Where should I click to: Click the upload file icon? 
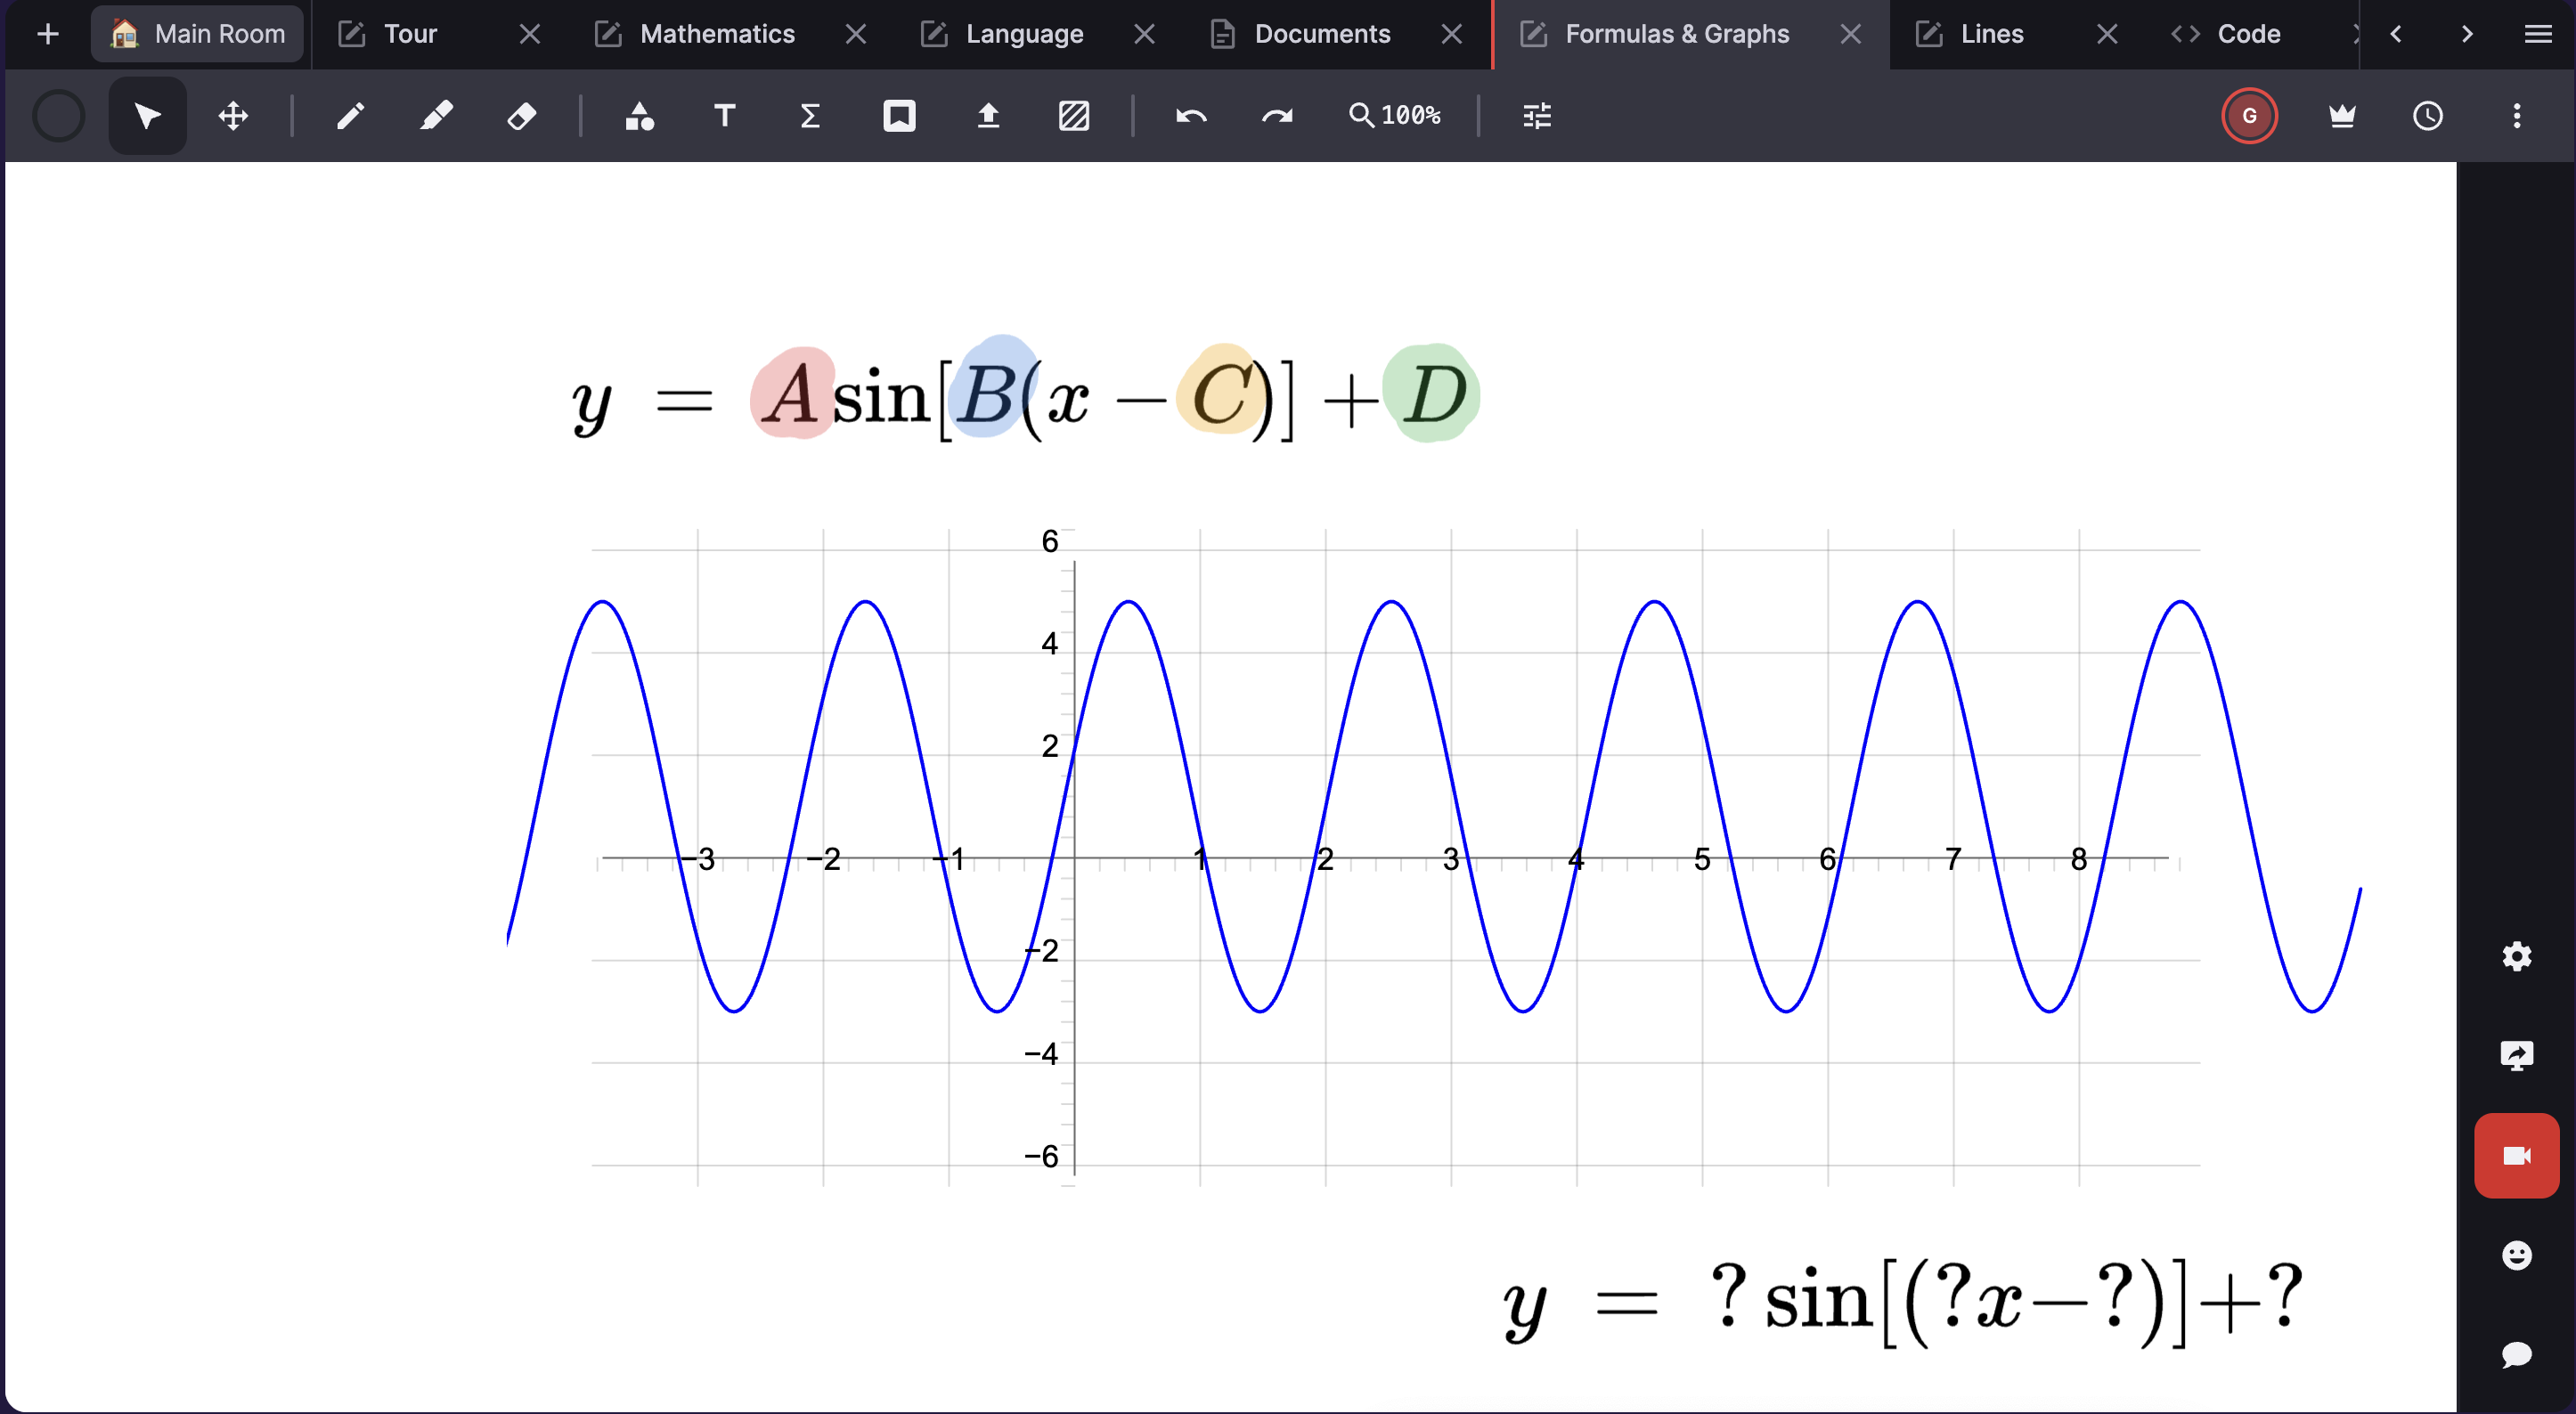pos(988,116)
